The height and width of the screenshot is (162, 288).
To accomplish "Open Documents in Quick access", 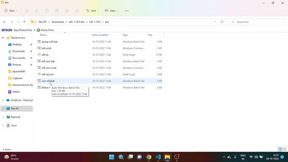I will [x=19, y=58].
